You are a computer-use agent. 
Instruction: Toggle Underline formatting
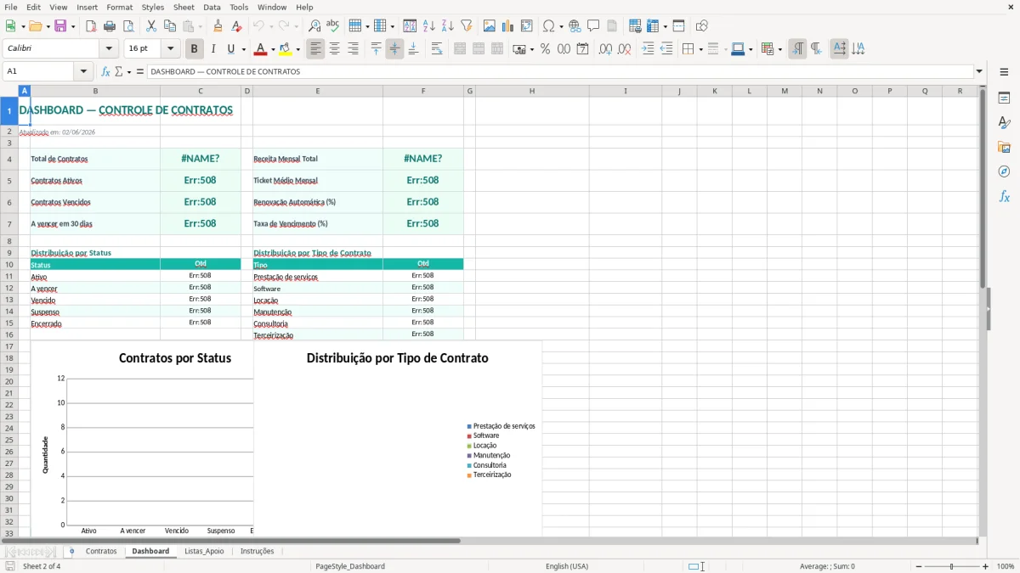pos(230,49)
